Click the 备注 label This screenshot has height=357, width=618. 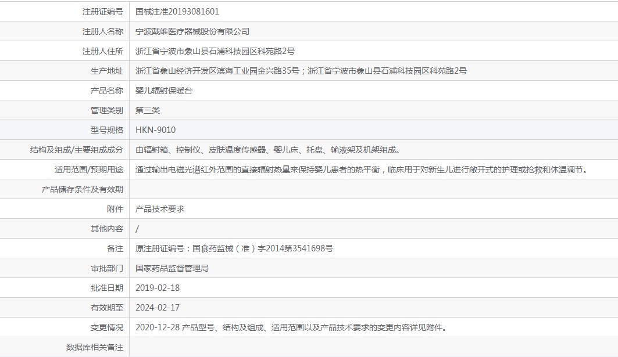click(x=115, y=248)
